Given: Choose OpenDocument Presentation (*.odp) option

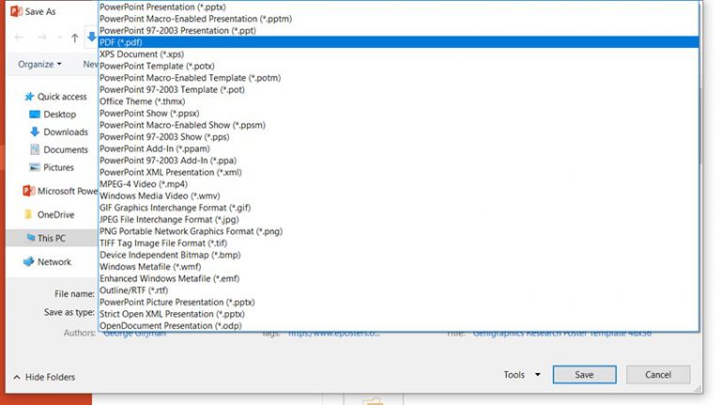Looking at the screenshot, I should [169, 325].
